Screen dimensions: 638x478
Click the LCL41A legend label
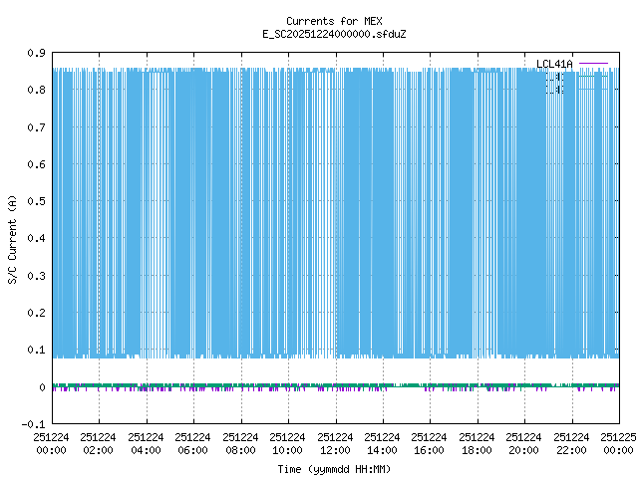[555, 65]
